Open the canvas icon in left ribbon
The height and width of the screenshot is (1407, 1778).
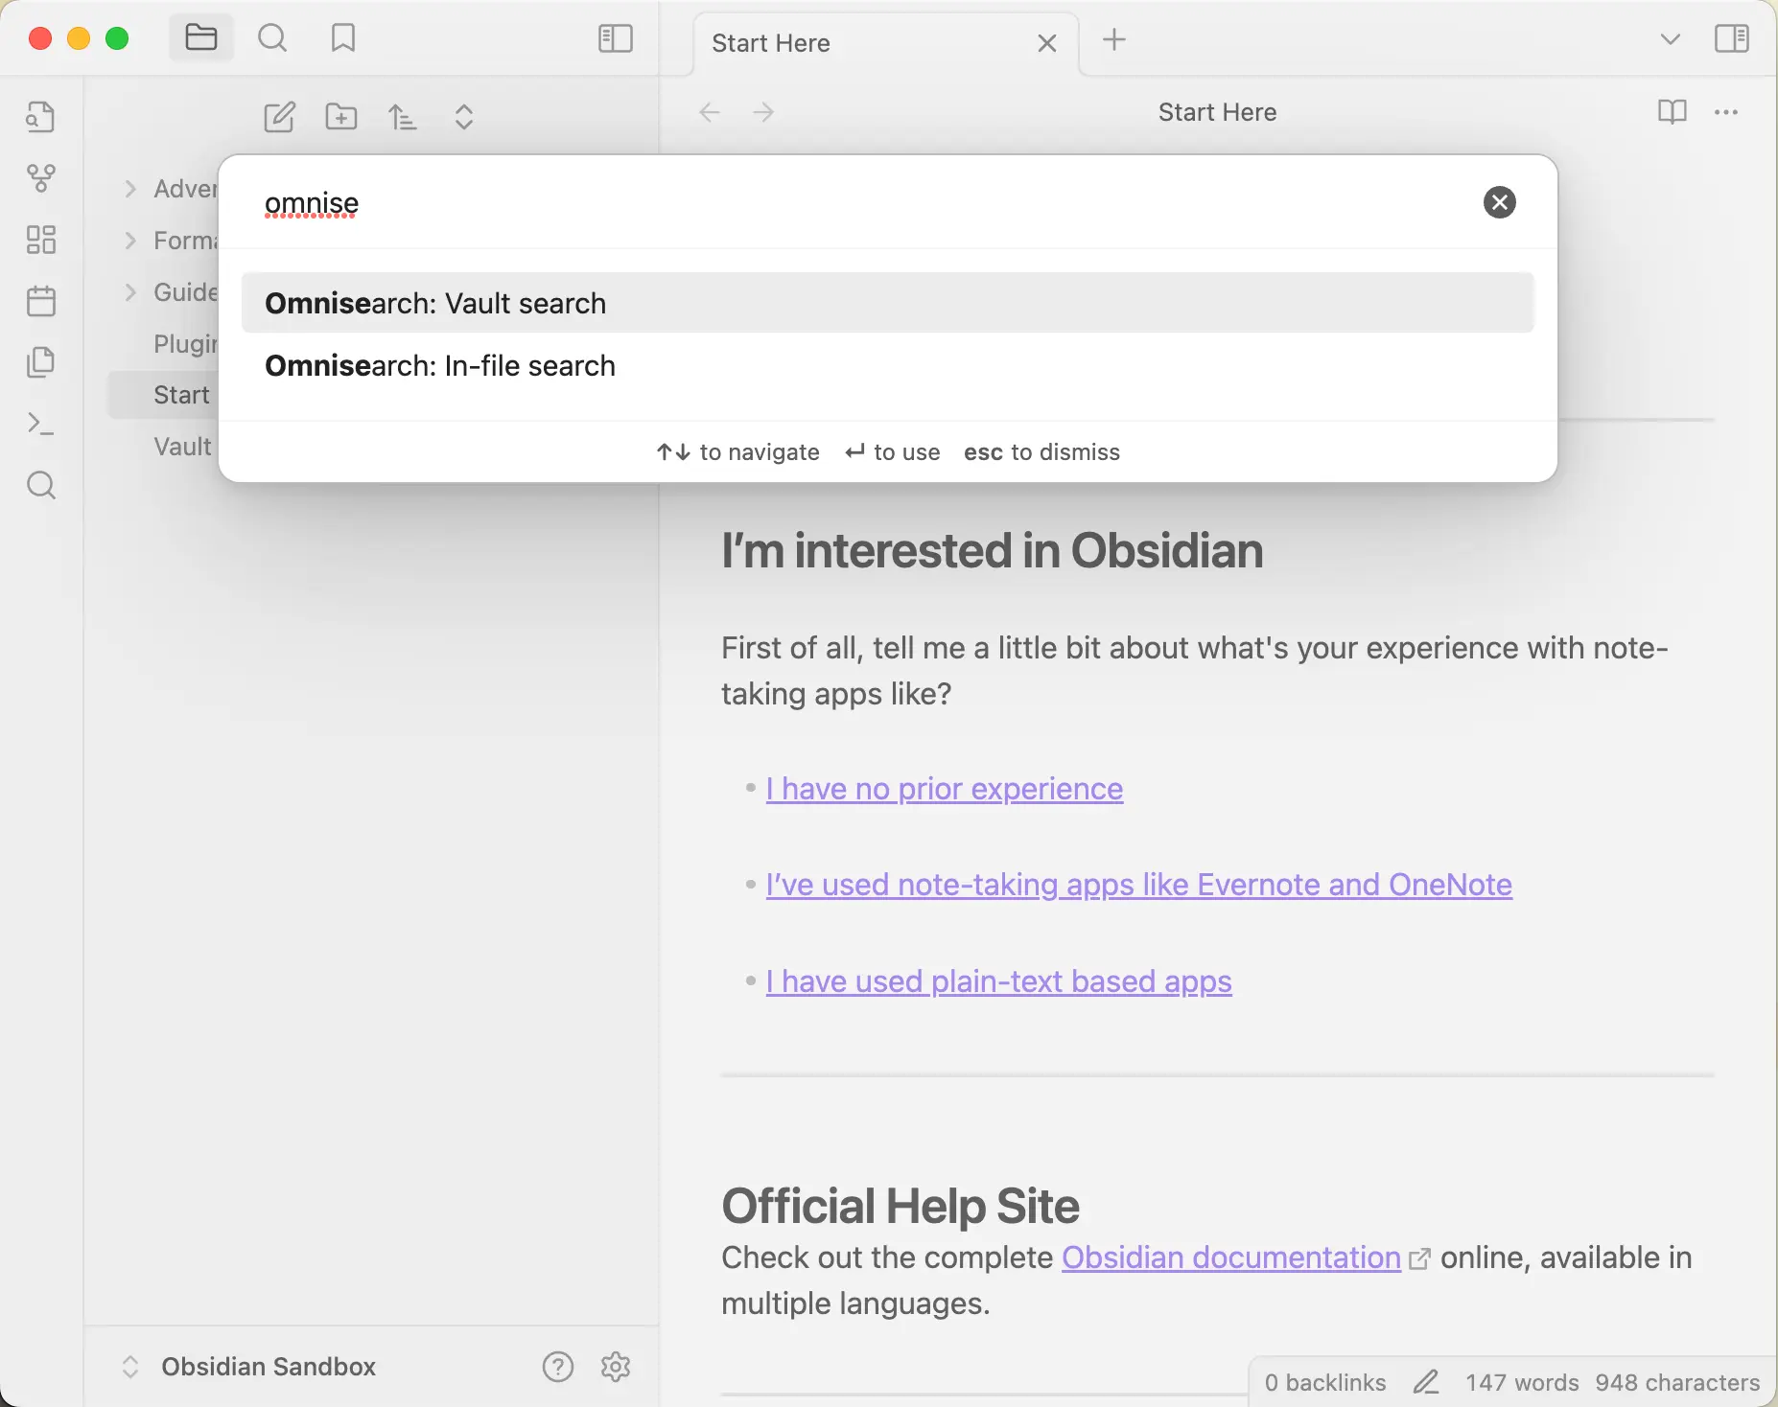[40, 240]
